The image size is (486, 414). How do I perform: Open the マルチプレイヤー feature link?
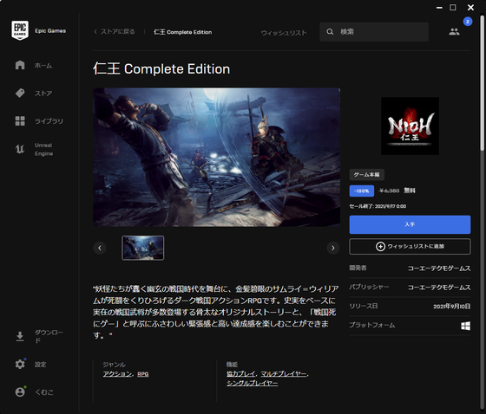tap(284, 374)
